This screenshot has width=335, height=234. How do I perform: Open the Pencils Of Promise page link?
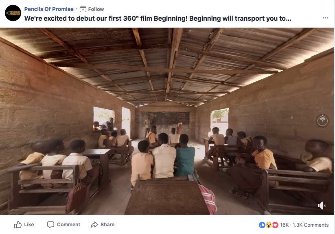[x=49, y=9]
